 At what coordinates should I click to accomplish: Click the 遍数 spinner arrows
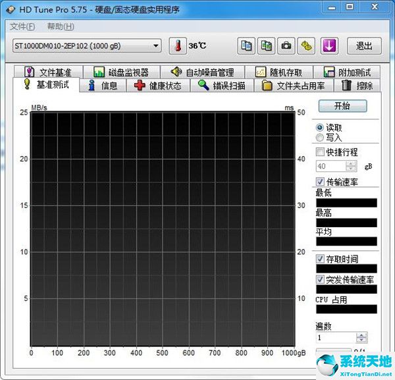(x=362, y=338)
